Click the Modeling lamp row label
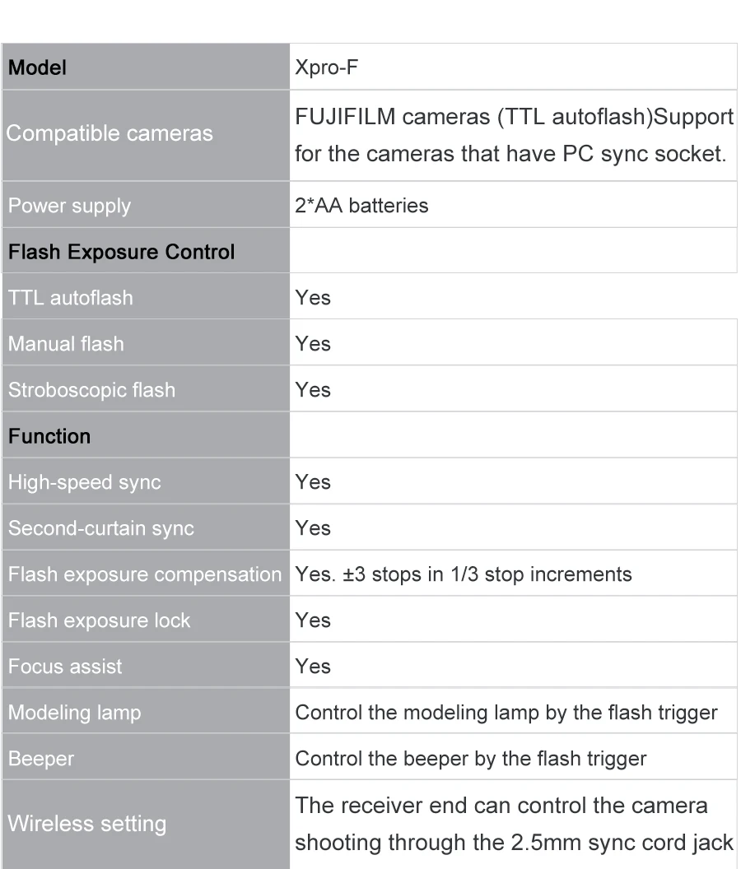This screenshot has height=869, width=741. click(x=74, y=713)
